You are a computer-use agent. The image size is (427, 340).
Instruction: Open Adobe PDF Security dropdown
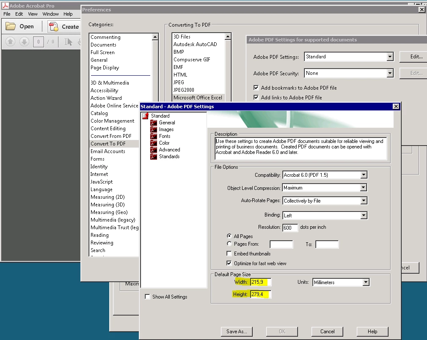(390, 73)
